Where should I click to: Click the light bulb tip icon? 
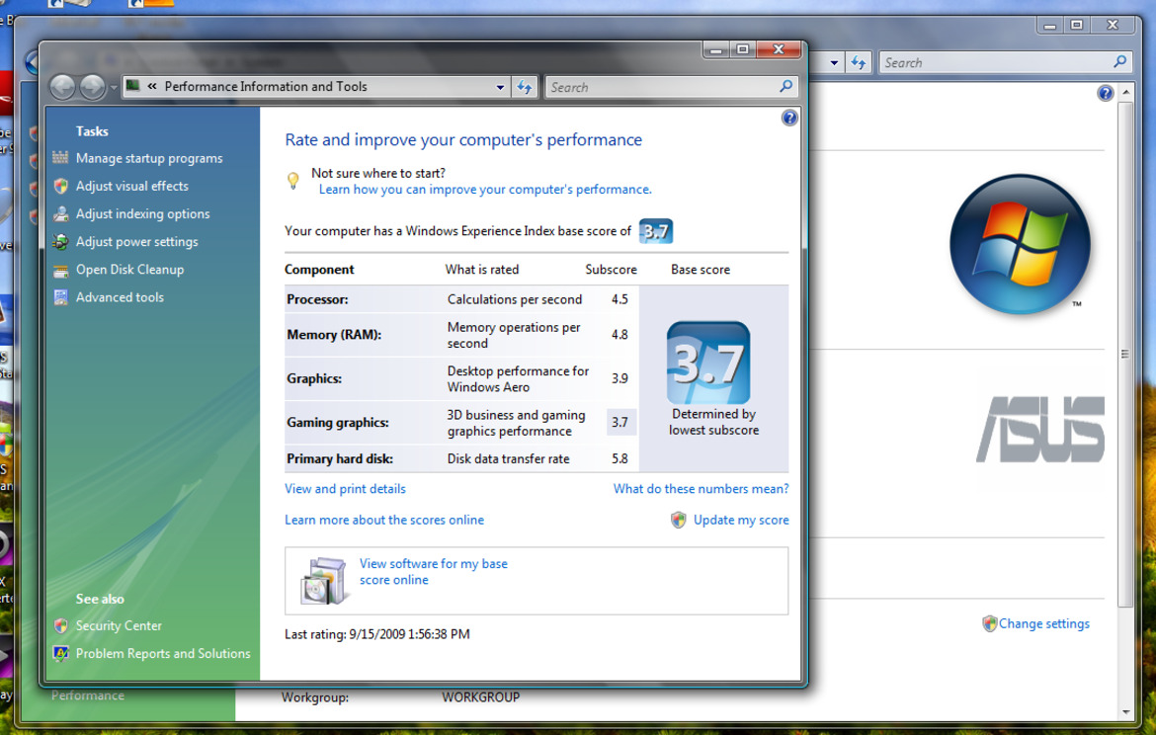click(292, 181)
